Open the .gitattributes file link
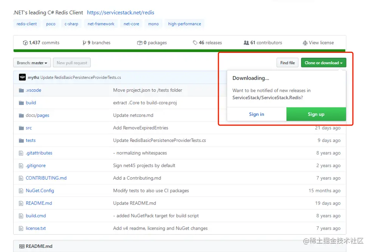This screenshot has height=252, width=371. pyautogui.click(x=39, y=153)
